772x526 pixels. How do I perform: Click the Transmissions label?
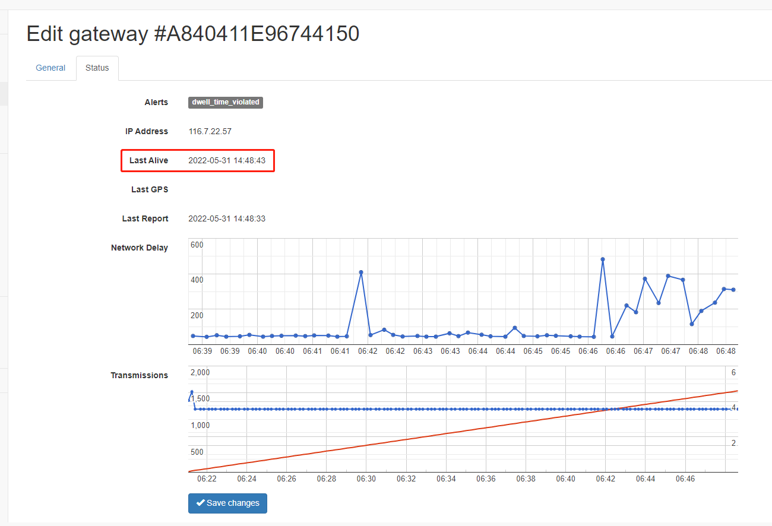point(140,375)
